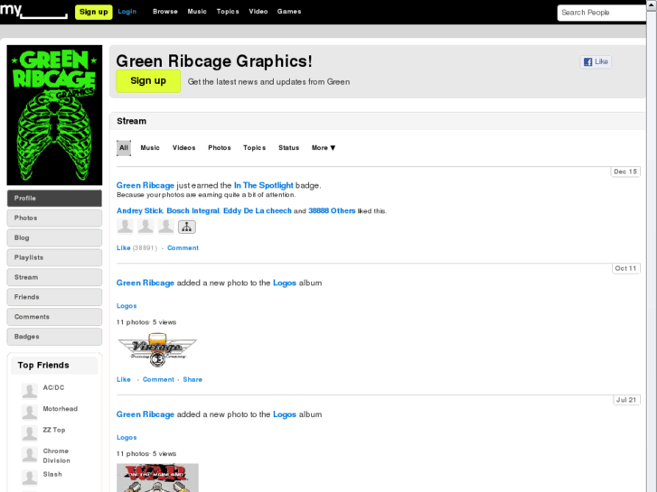This screenshot has width=657, height=492.
Task: Open the 38888 Others link
Action: click(332, 210)
